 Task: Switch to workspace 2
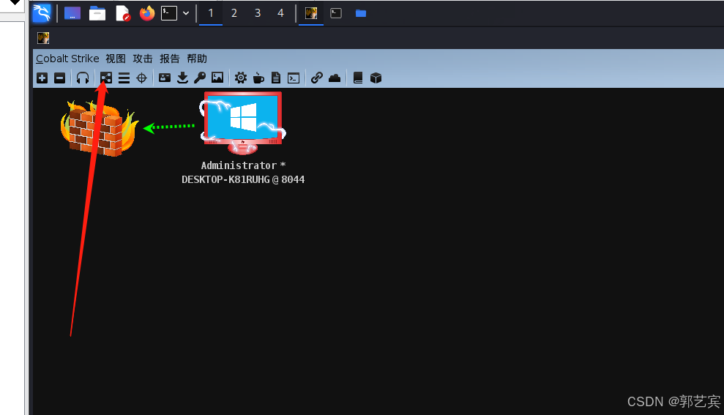click(234, 13)
